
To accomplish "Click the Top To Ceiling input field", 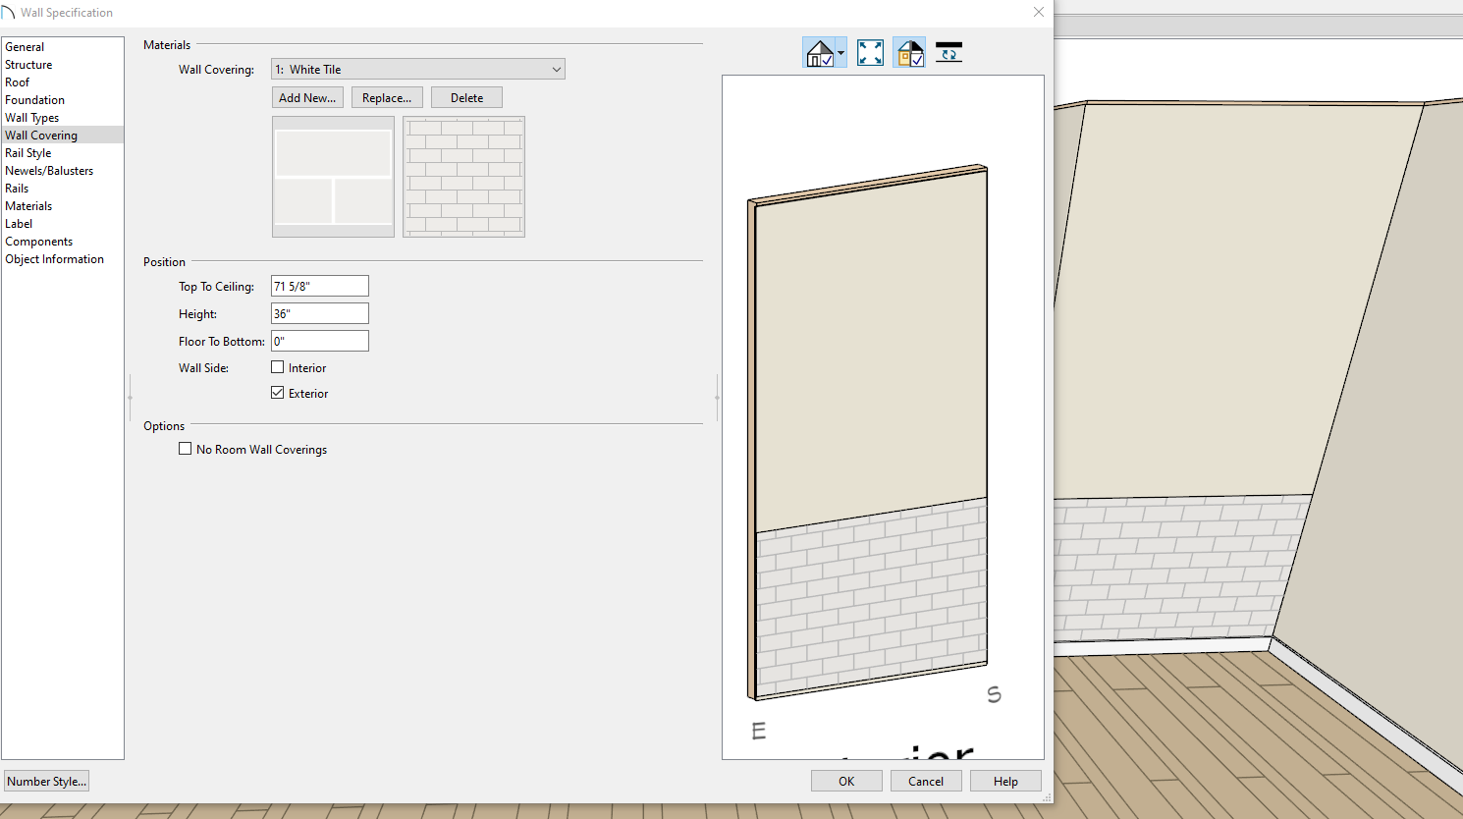I will click(319, 287).
